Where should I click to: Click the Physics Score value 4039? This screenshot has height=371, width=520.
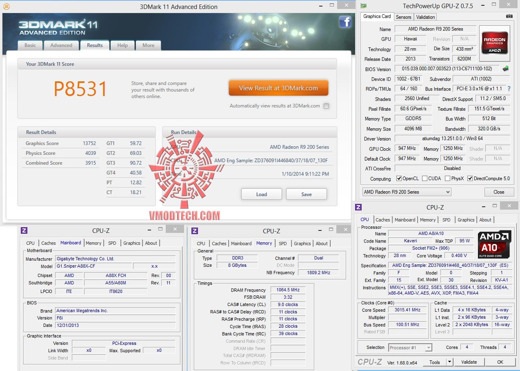(x=91, y=153)
